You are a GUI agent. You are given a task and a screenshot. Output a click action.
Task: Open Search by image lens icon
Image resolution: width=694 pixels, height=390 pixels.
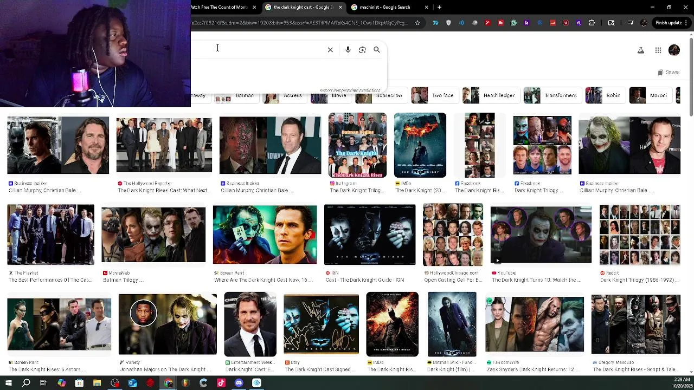(x=363, y=50)
